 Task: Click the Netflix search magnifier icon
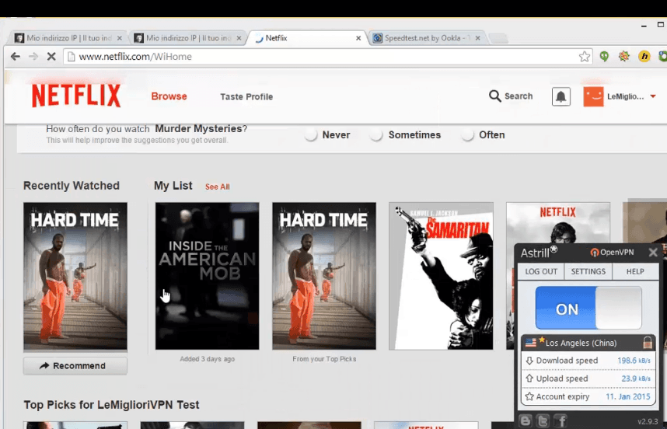[x=494, y=96]
